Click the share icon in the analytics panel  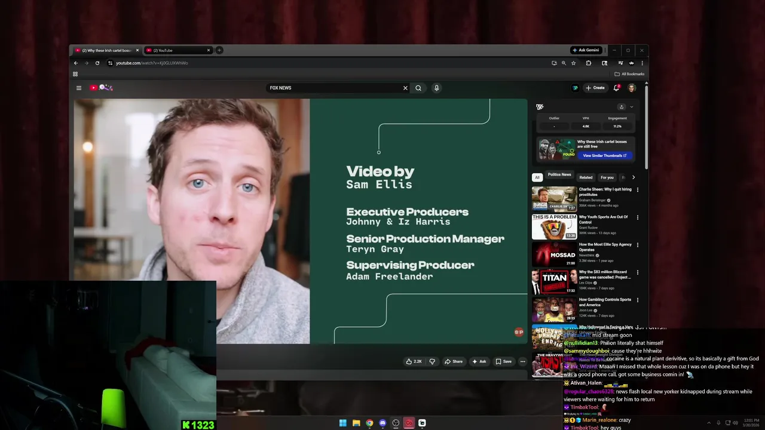click(622, 107)
